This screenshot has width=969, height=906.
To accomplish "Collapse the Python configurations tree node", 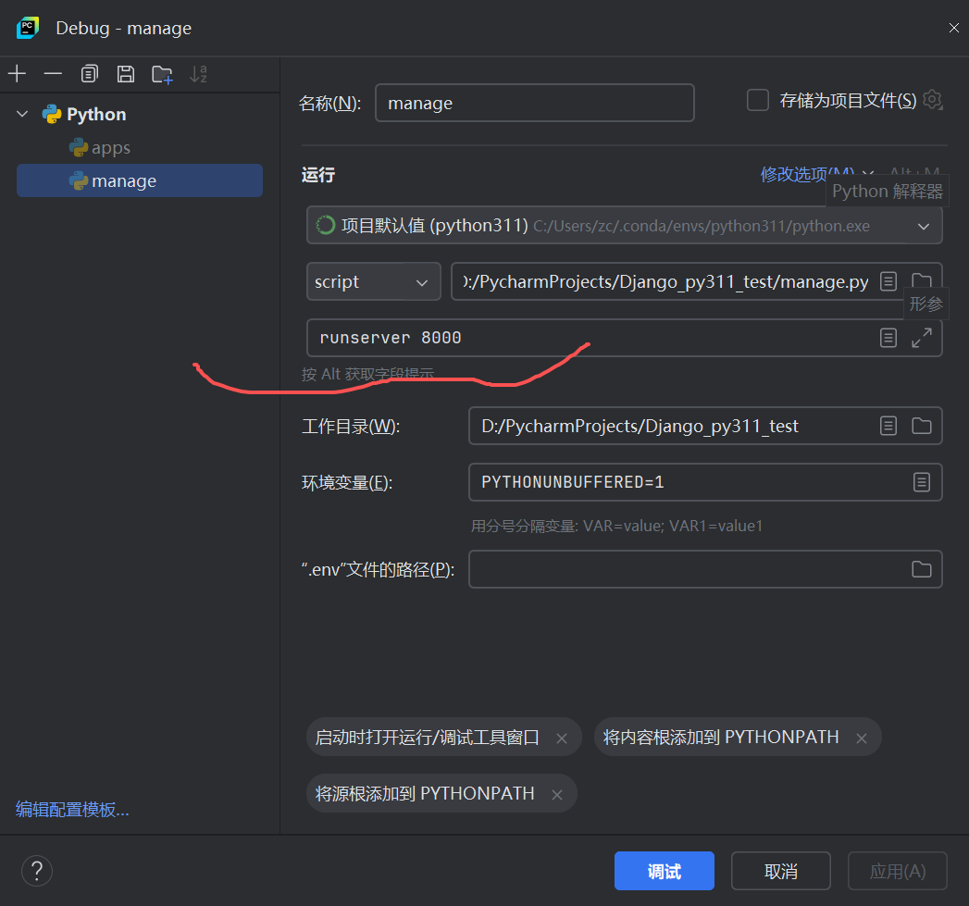I will tap(22, 115).
